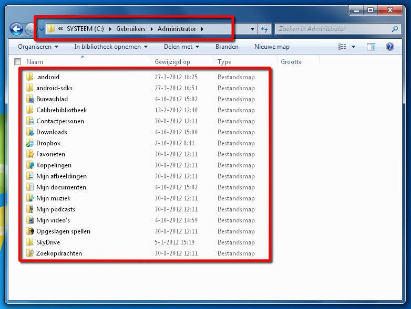Open the recent locations dropdown arrow
411x309 pixels.
coord(42,29)
